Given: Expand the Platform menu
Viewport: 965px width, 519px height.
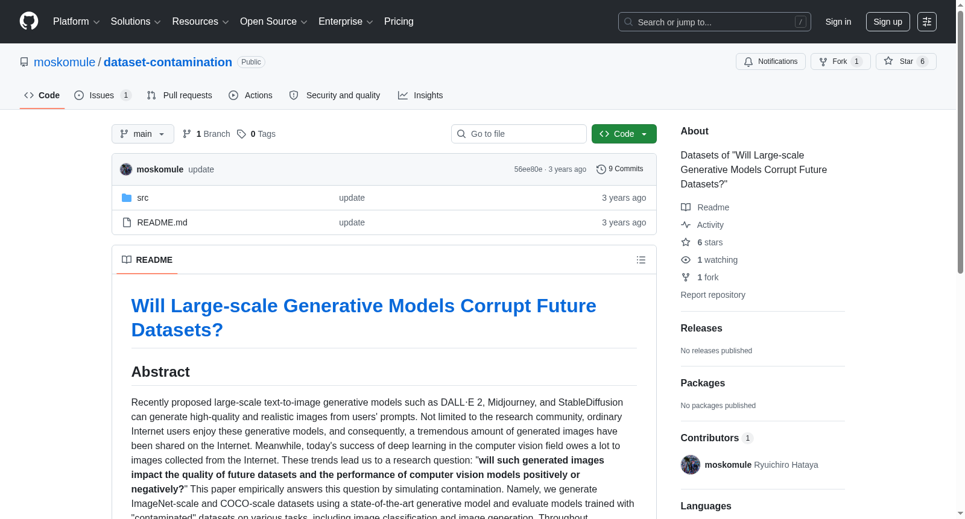Looking at the screenshot, I should coord(76,22).
